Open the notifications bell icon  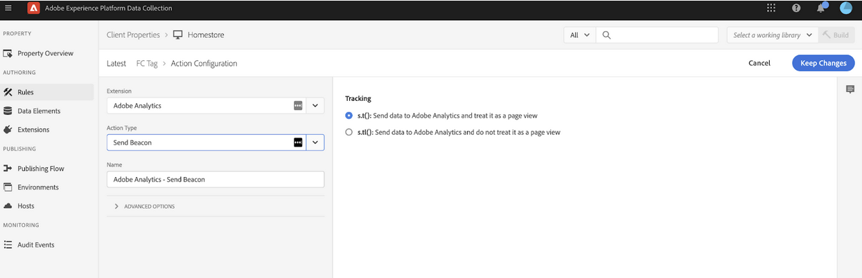tap(821, 8)
